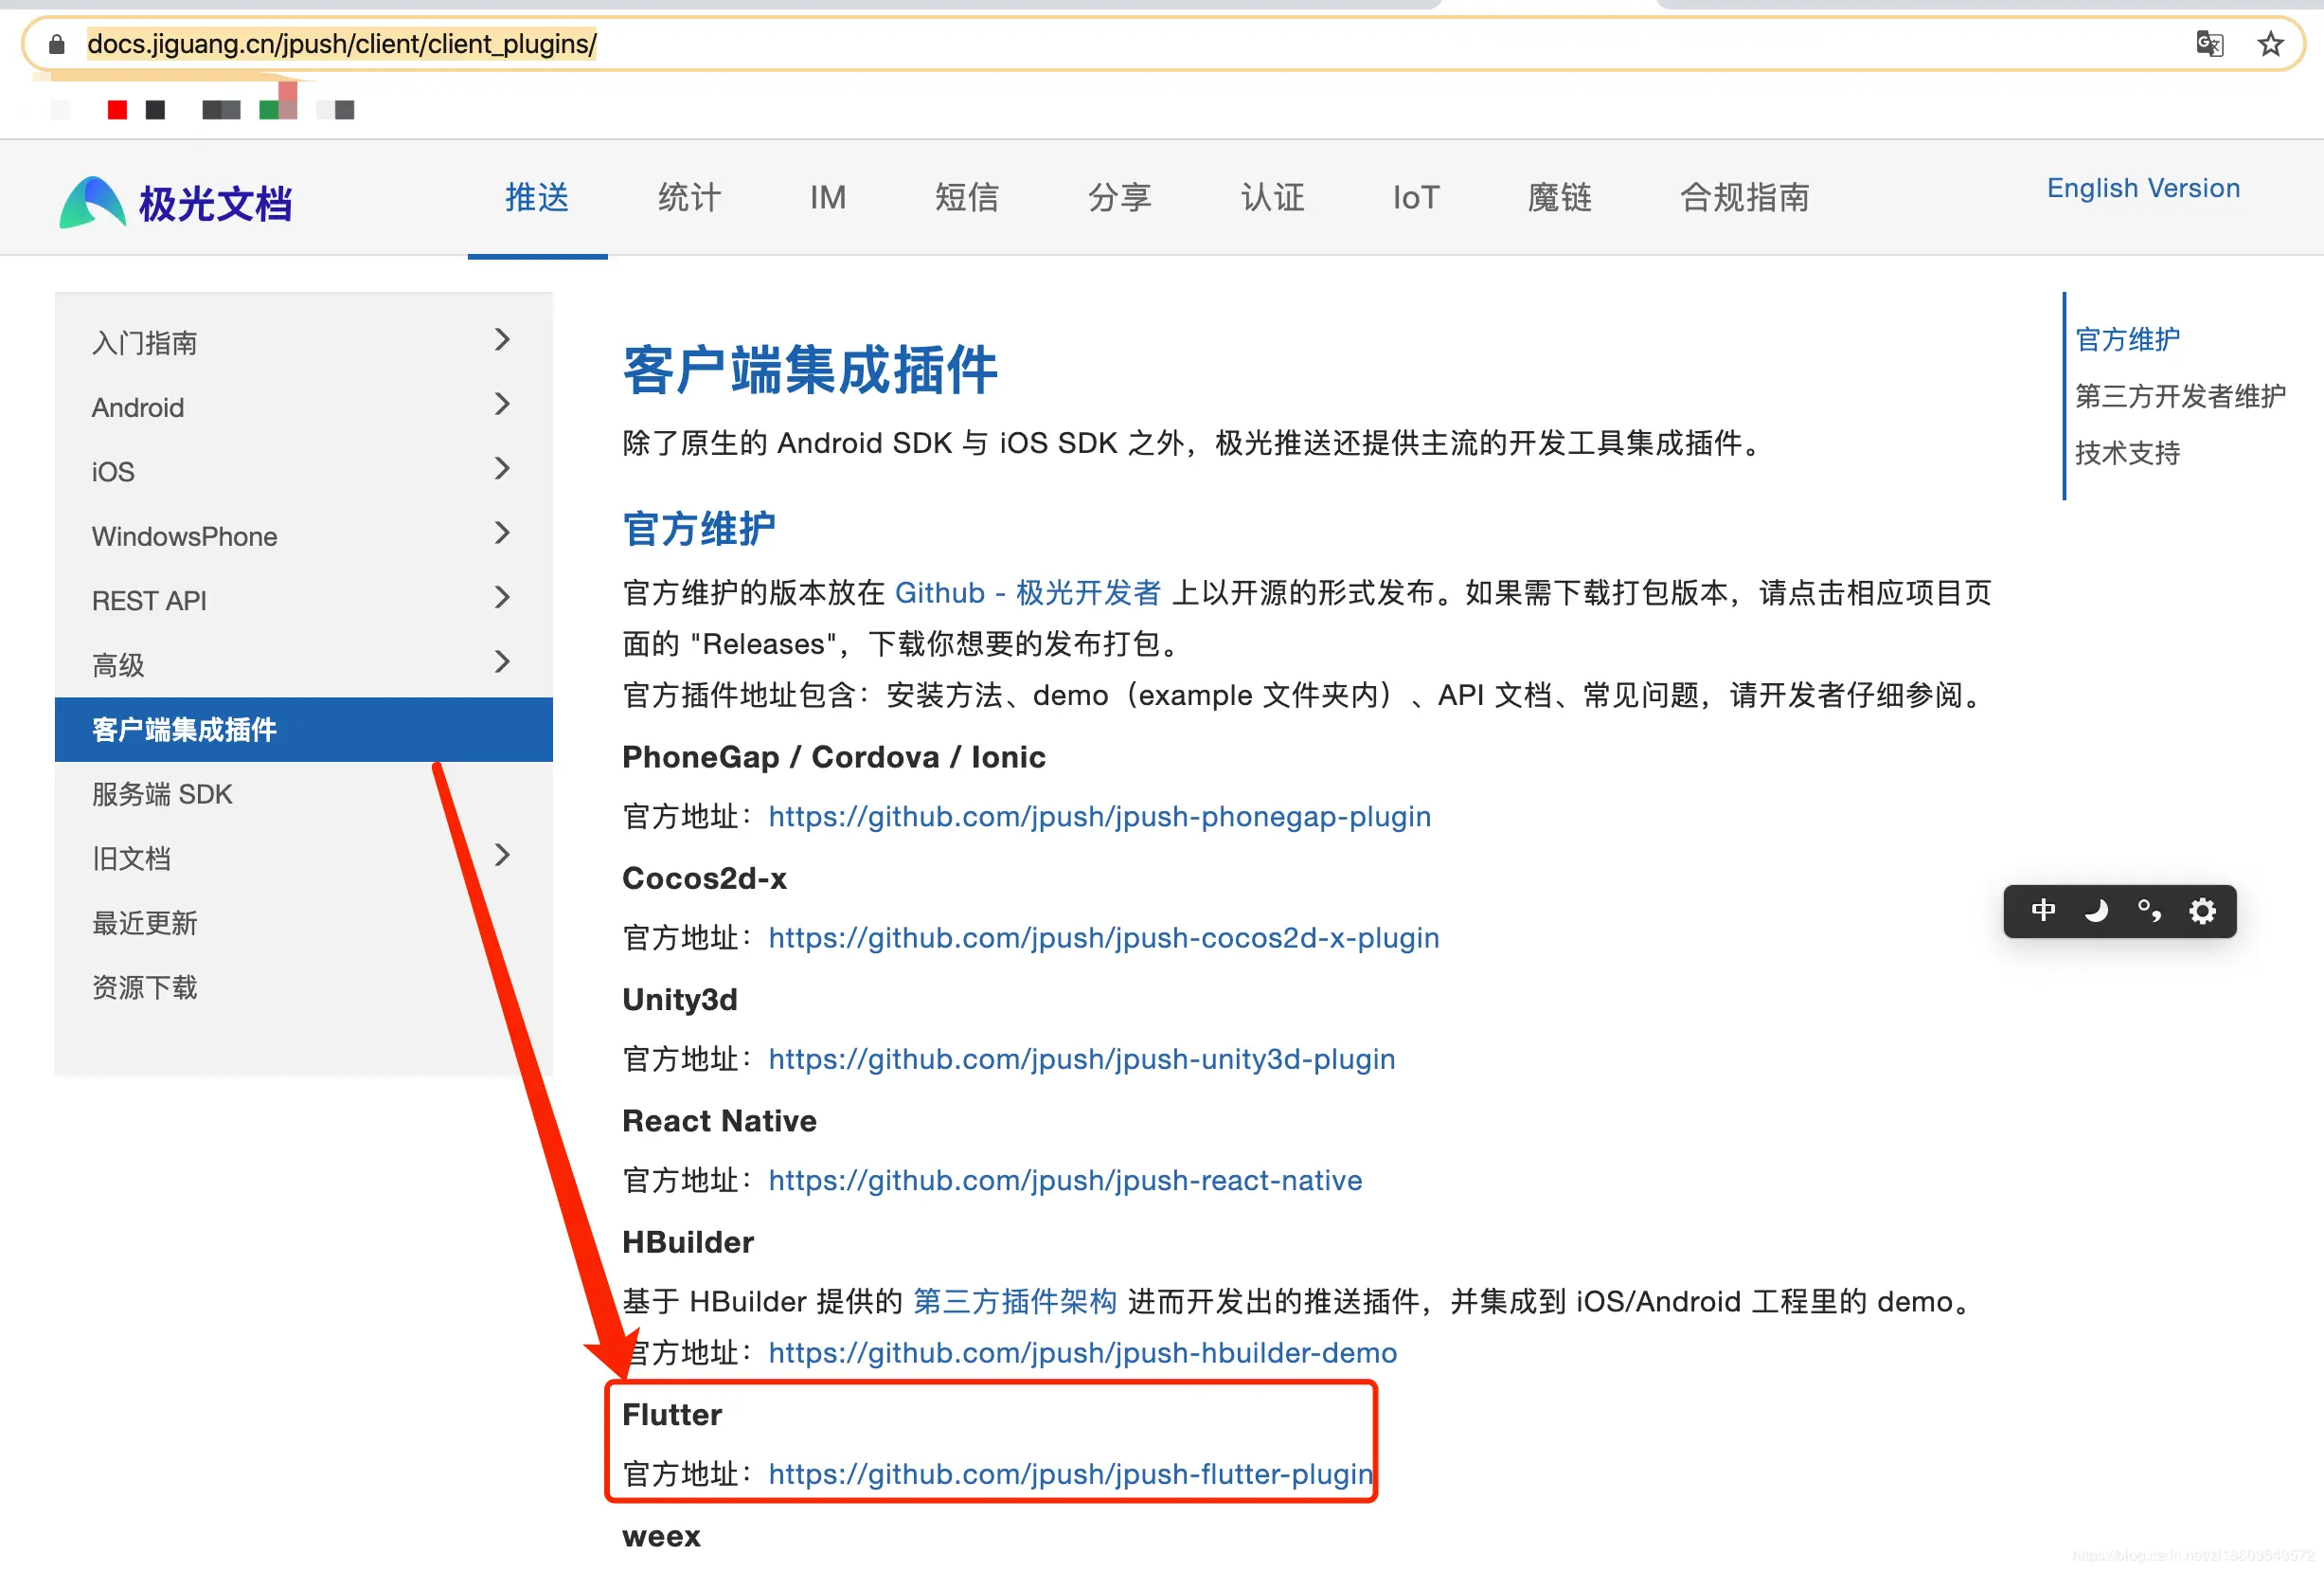Click the black favicon on the bookmarks bar
Image resolution: width=2324 pixels, height=1573 pixels.
point(155,109)
